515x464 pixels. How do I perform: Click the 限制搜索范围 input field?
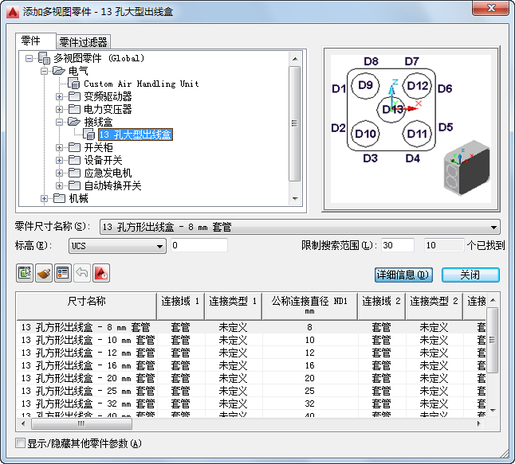click(398, 245)
